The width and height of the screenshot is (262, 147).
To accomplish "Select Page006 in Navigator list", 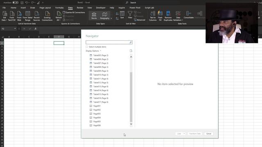I will pos(97,125).
